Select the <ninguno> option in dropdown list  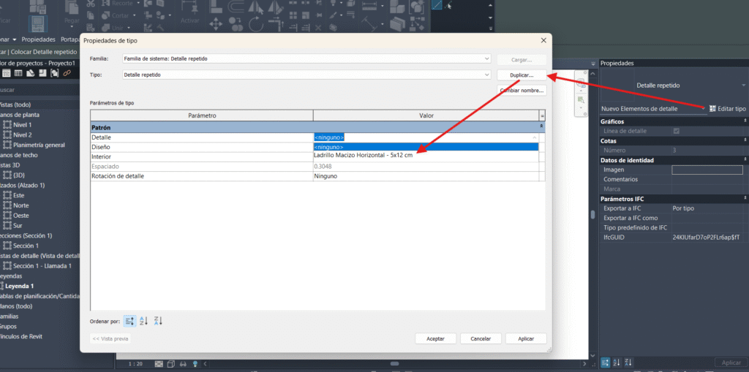click(329, 146)
